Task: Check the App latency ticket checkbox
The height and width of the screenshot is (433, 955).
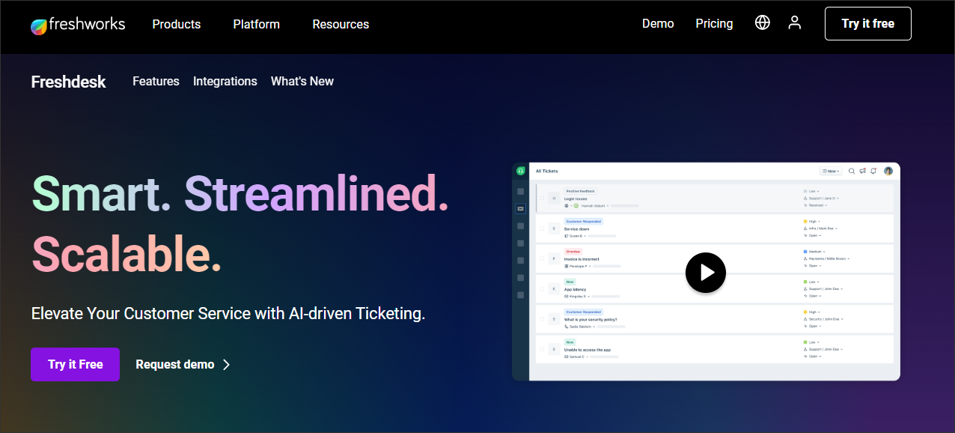Action: click(x=542, y=288)
